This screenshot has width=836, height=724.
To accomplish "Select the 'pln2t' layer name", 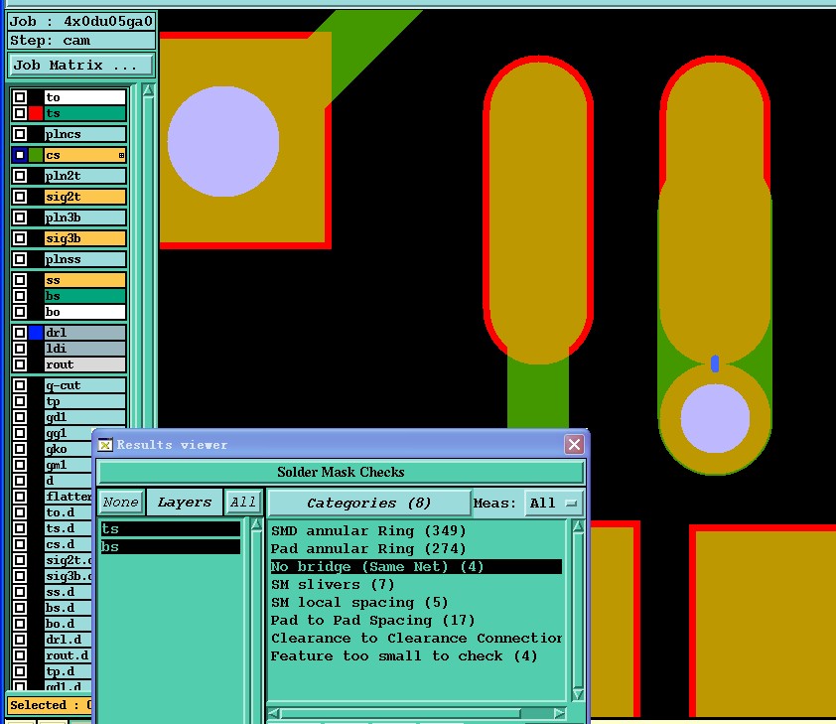I will coord(85,176).
